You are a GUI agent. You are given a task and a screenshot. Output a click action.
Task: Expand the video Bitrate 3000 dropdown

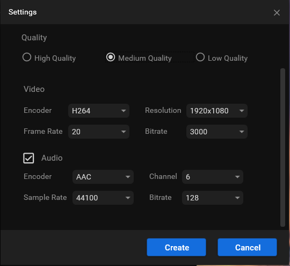217,132
